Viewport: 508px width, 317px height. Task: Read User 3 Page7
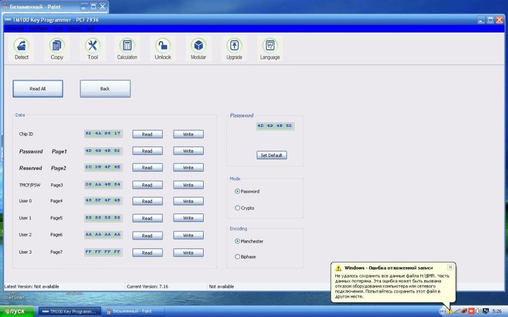coord(147,253)
